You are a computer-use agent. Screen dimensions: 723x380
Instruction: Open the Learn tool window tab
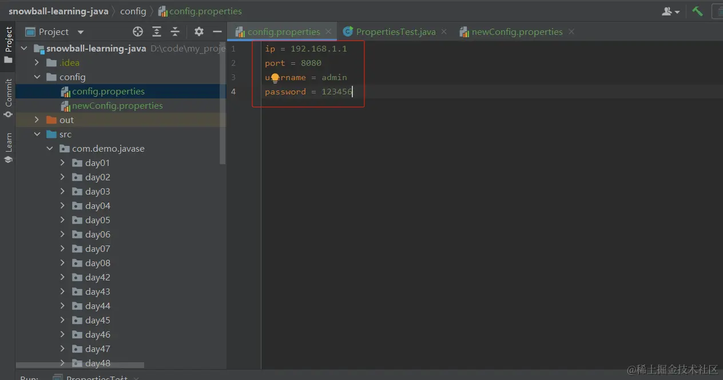pos(8,148)
